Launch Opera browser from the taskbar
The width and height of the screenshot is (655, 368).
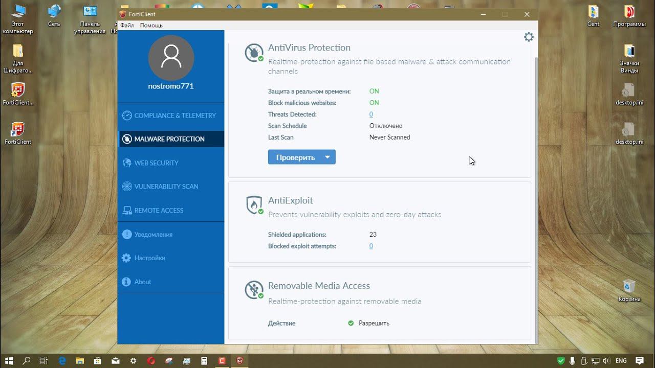[151, 360]
